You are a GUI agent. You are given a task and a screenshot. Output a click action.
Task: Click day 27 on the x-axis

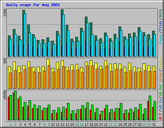click(135, 124)
